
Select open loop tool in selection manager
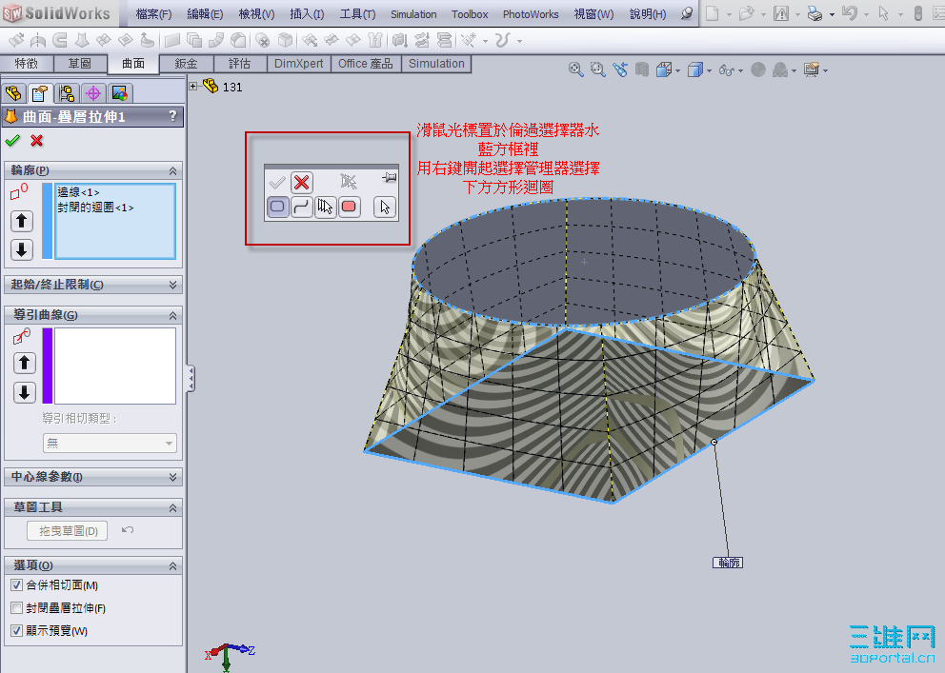[x=302, y=207]
